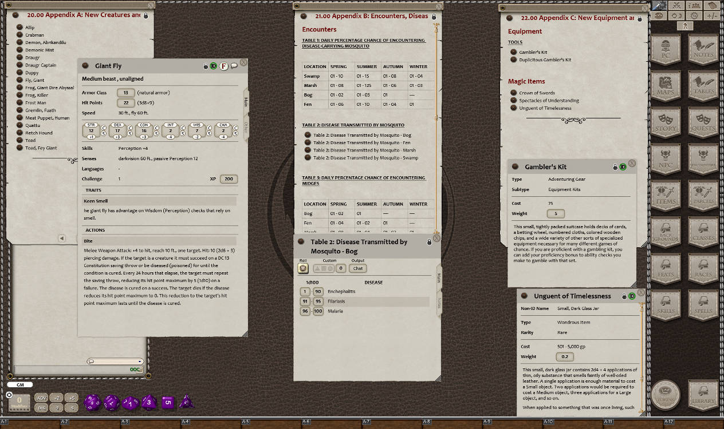Enable the ADV advantage modifier button
Image resolution: width=724 pixels, height=429 pixels.
[x=40, y=397]
